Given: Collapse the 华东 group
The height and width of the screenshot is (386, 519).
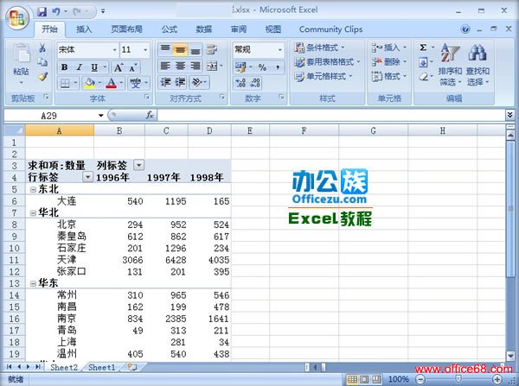Looking at the screenshot, I should point(33,283).
